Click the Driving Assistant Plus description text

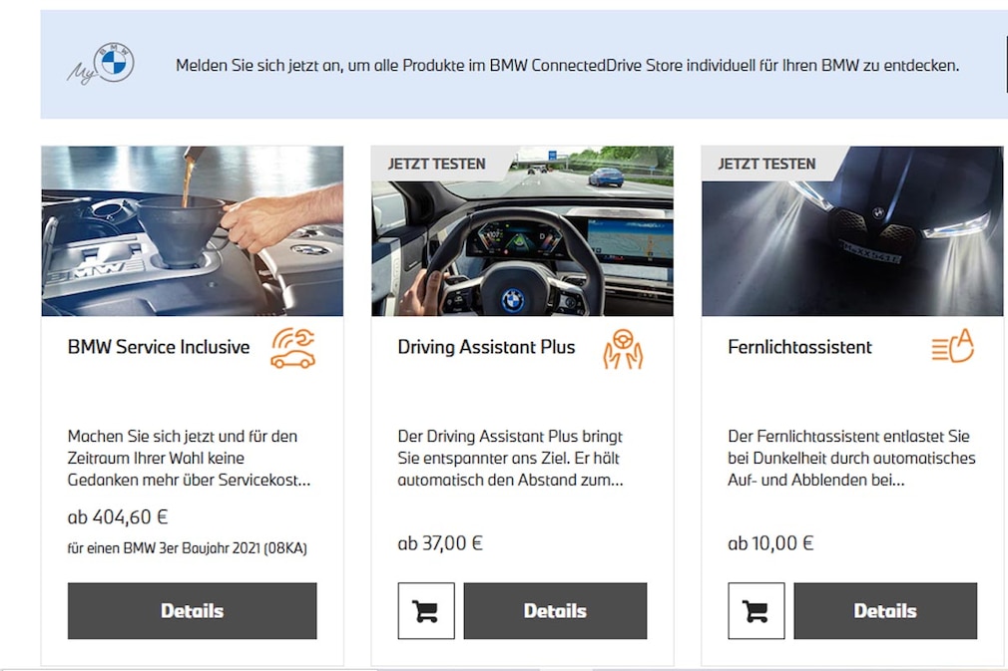coord(510,458)
